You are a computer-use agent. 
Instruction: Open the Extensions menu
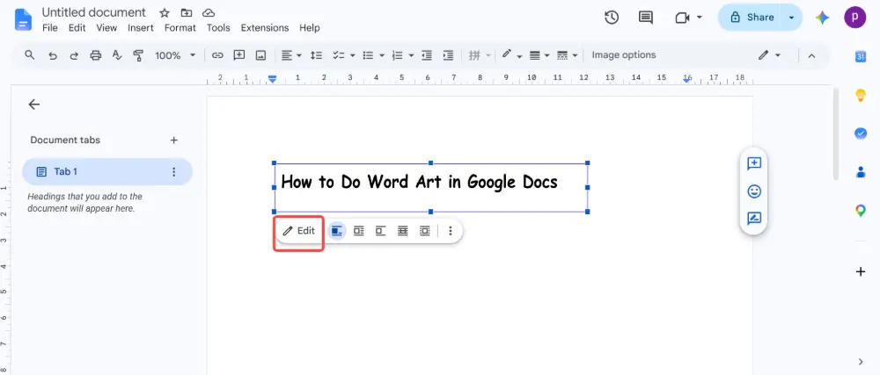point(265,28)
